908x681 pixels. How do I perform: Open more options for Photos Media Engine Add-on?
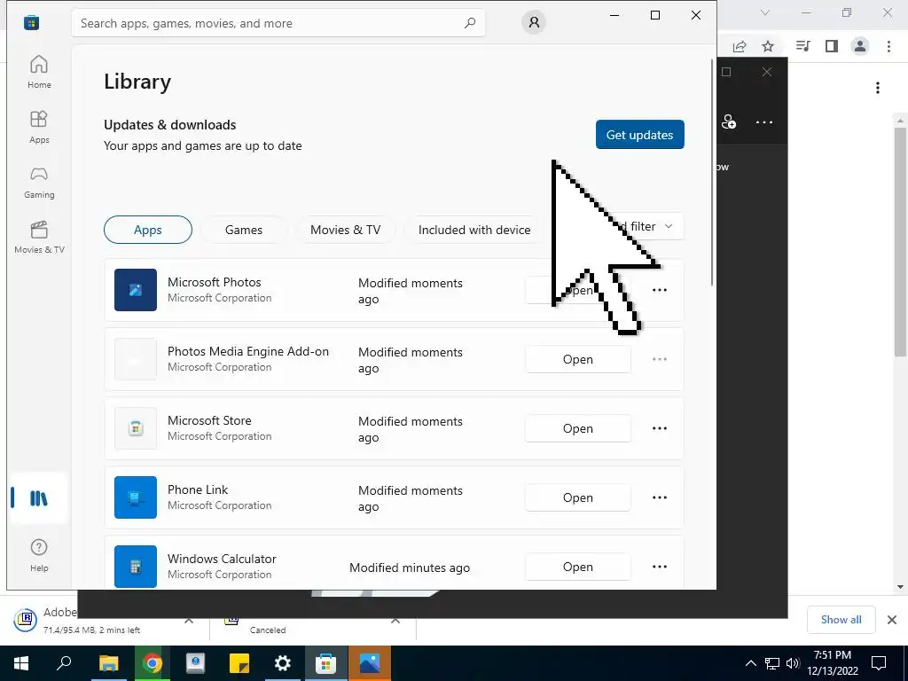click(x=660, y=359)
